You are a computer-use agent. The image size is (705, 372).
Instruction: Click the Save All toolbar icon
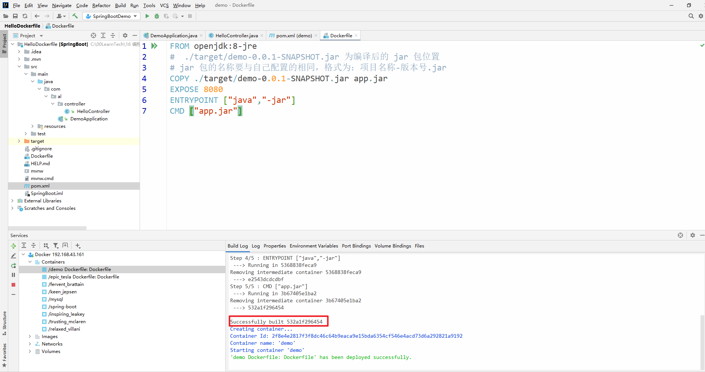click(x=15, y=16)
